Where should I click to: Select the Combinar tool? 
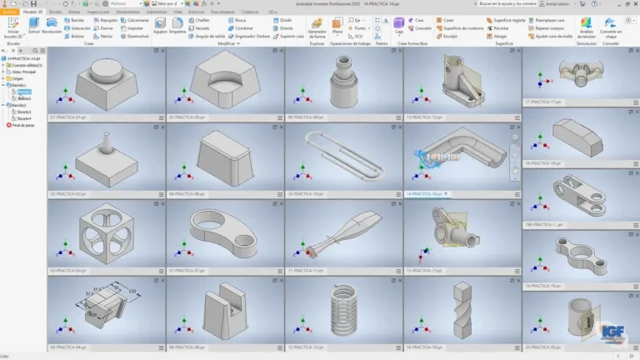pos(241,28)
